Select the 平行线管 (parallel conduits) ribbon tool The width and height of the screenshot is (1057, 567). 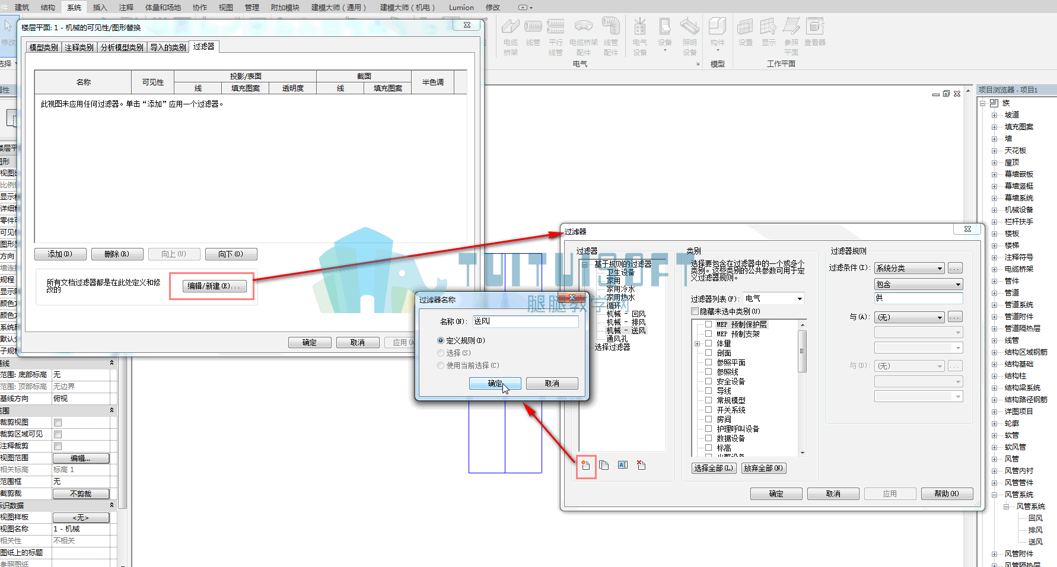pyautogui.click(x=556, y=36)
